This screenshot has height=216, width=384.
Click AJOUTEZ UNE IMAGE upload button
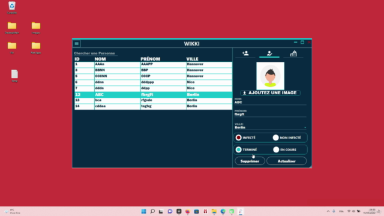click(271, 93)
